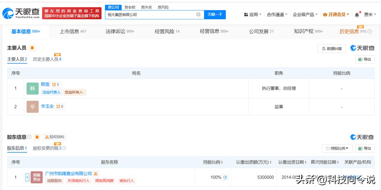Click the help icon beside 股东信息 heading
Viewport: 381px width, 190px height.
29,137
